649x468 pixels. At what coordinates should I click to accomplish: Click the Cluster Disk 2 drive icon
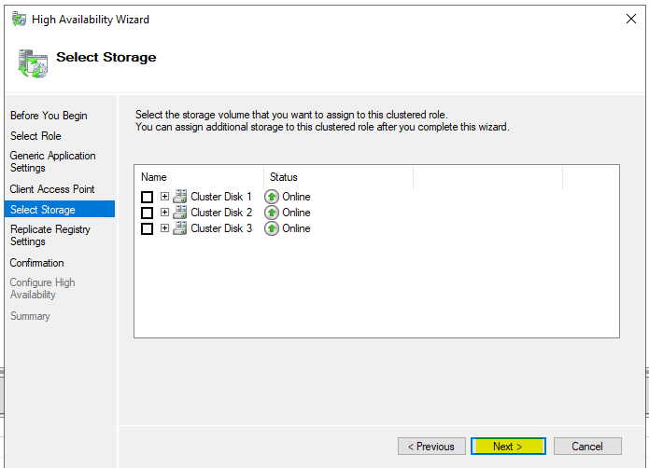180,213
